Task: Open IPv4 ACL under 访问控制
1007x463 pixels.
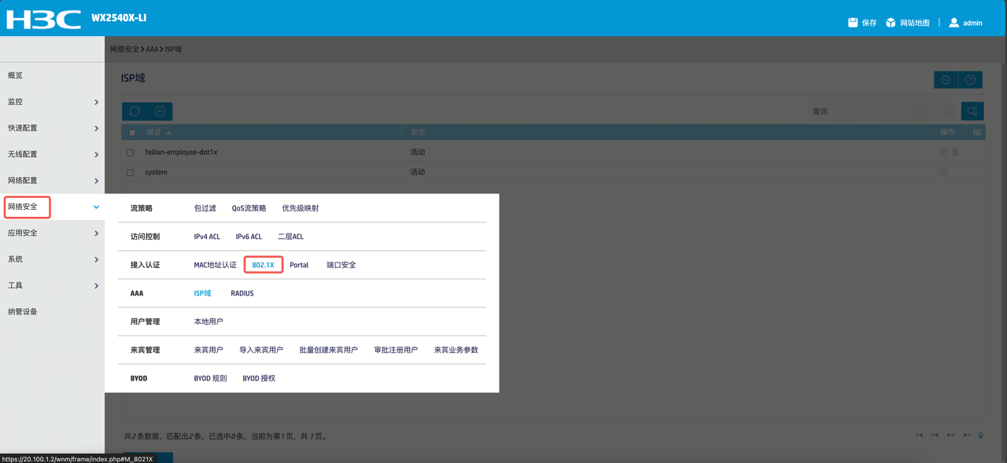Action: click(207, 237)
